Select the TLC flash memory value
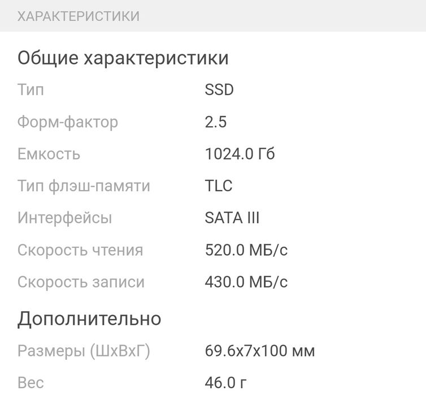 point(218,186)
